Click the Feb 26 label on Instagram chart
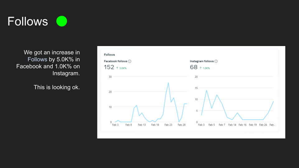Screen dimensions: 299x168 (x=263, y=125)
